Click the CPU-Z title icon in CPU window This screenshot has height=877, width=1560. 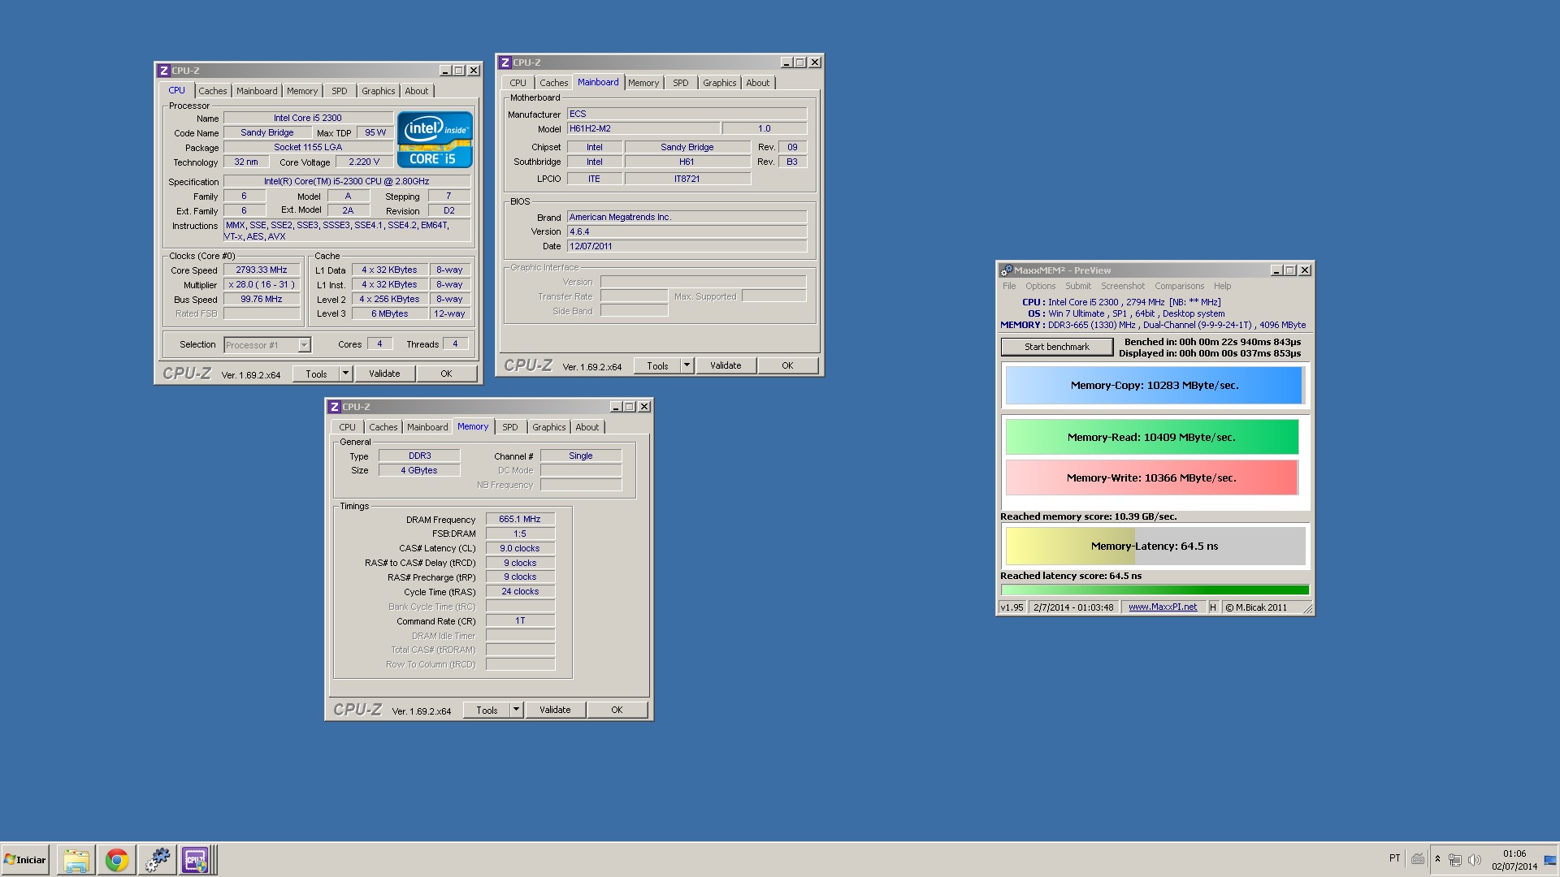coord(164,71)
